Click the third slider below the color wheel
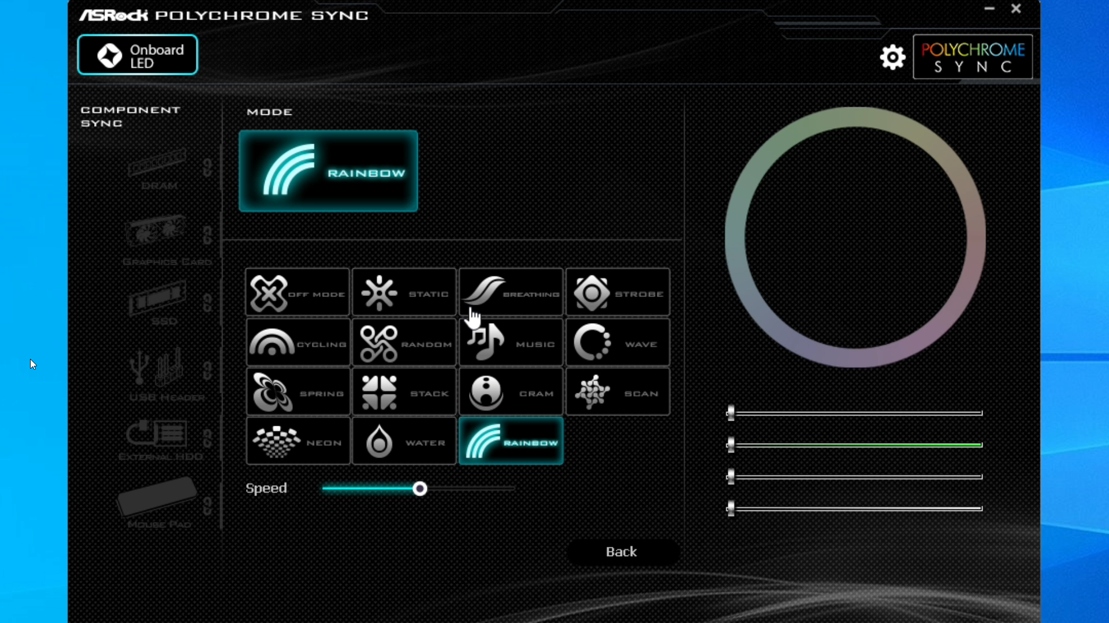The width and height of the screenshot is (1109, 623). (855, 476)
